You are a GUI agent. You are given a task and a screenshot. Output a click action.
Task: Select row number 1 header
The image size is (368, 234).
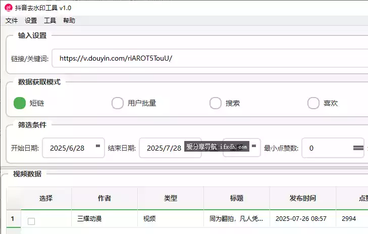[14, 219]
